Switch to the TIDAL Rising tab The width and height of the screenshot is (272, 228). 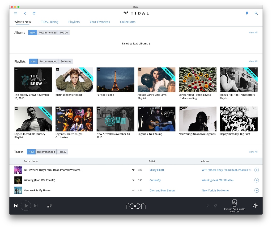coord(49,22)
